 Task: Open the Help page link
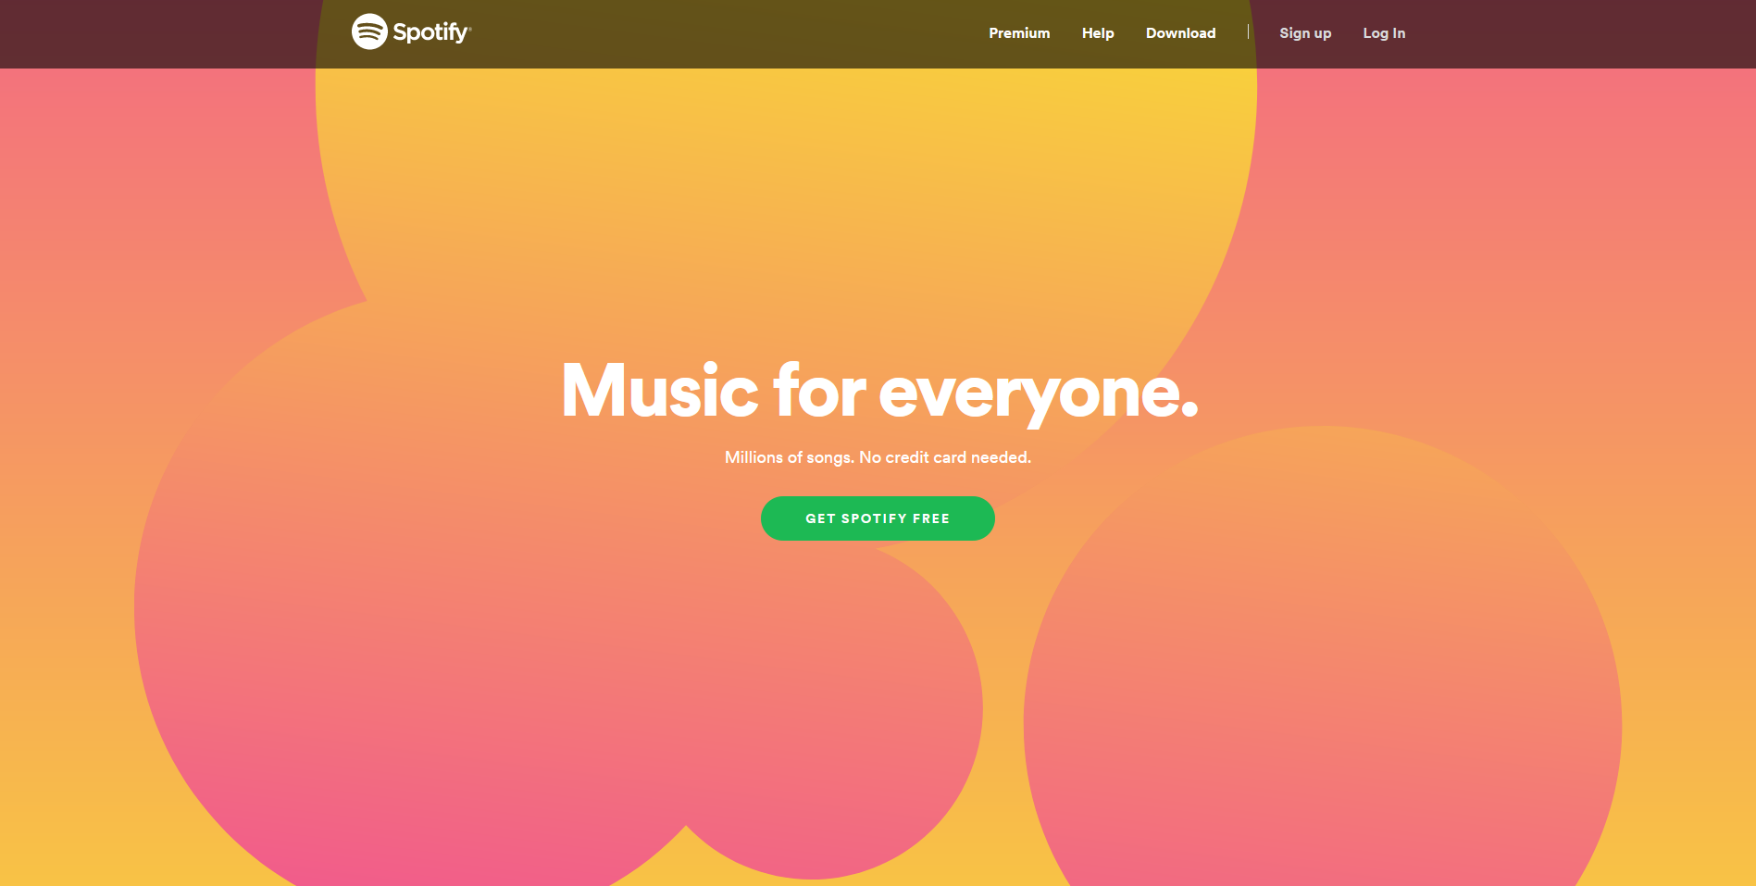point(1098,33)
